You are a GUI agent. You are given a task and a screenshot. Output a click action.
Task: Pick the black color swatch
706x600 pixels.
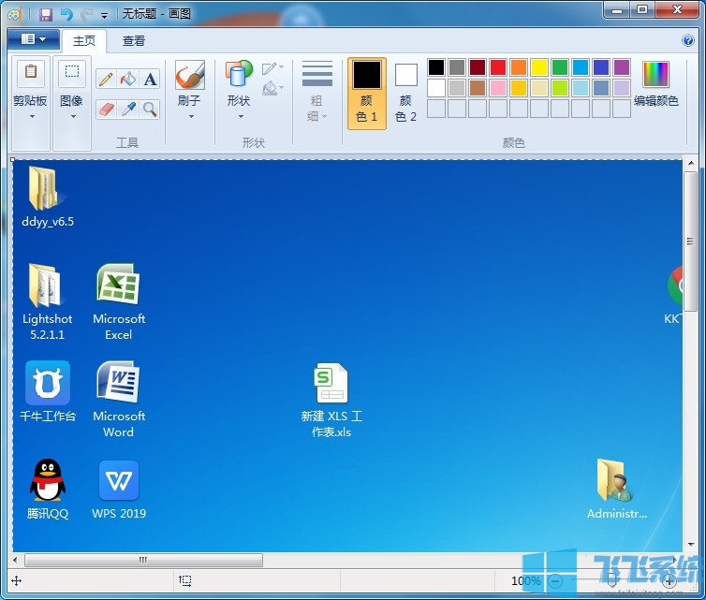point(435,67)
